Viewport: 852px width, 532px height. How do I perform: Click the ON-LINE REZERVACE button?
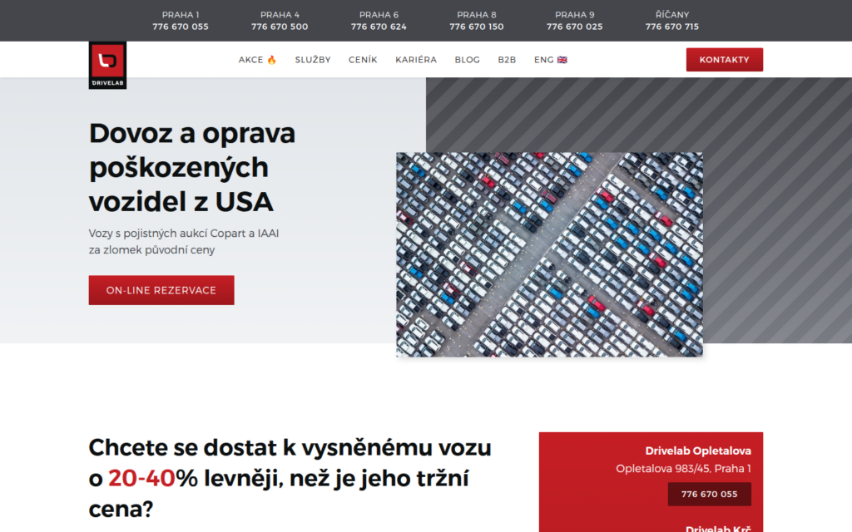(x=161, y=290)
